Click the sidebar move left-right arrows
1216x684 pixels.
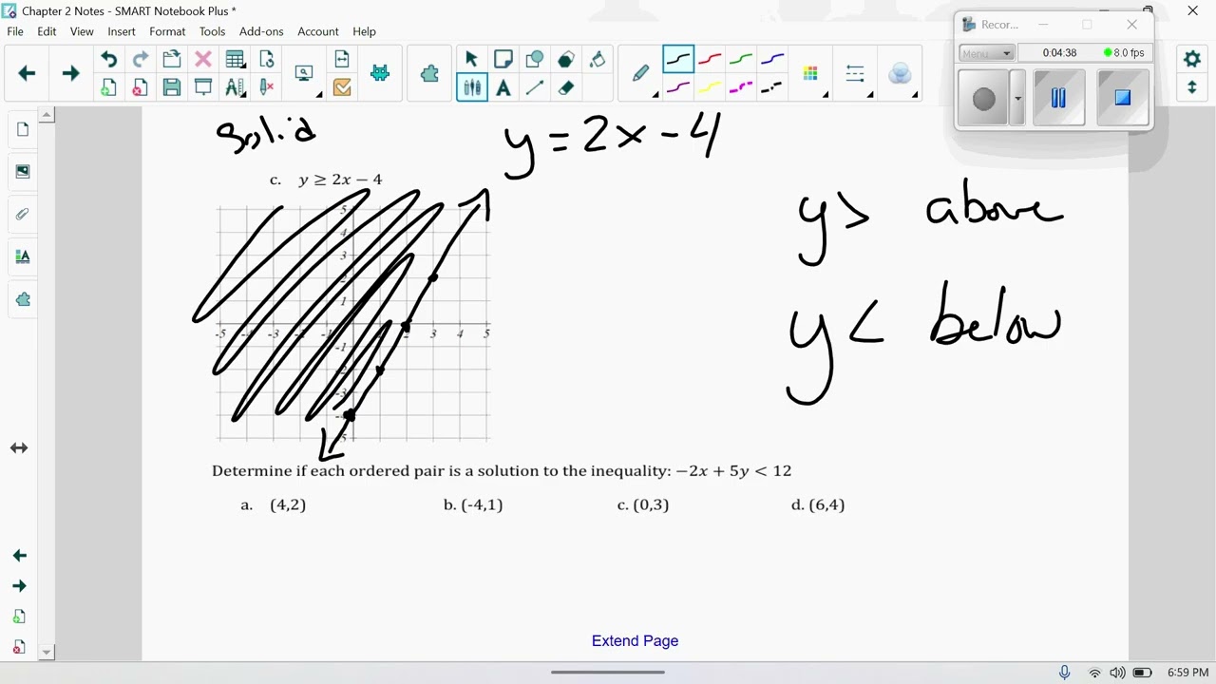19,447
